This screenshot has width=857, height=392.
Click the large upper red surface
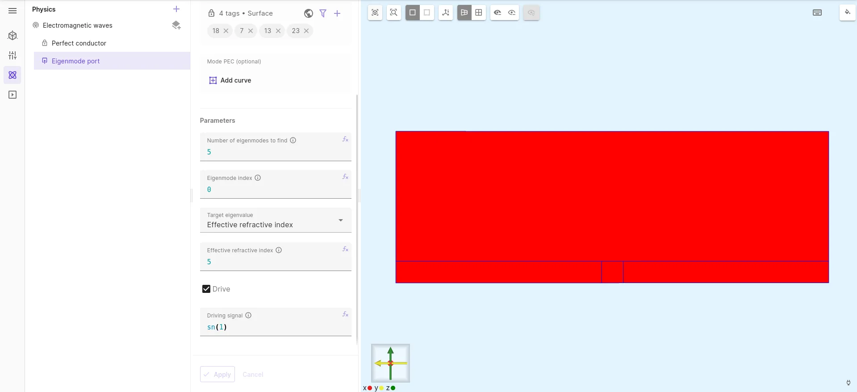pyautogui.click(x=612, y=196)
